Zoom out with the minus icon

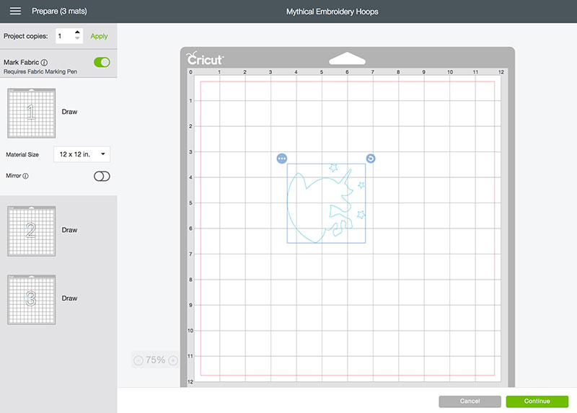138,360
